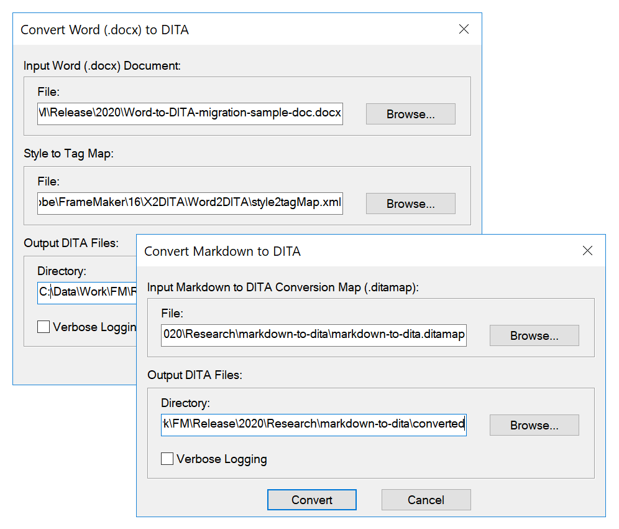619x529 pixels.
Task: Cancel the Markdown to DITA conversion
Action: click(x=426, y=500)
